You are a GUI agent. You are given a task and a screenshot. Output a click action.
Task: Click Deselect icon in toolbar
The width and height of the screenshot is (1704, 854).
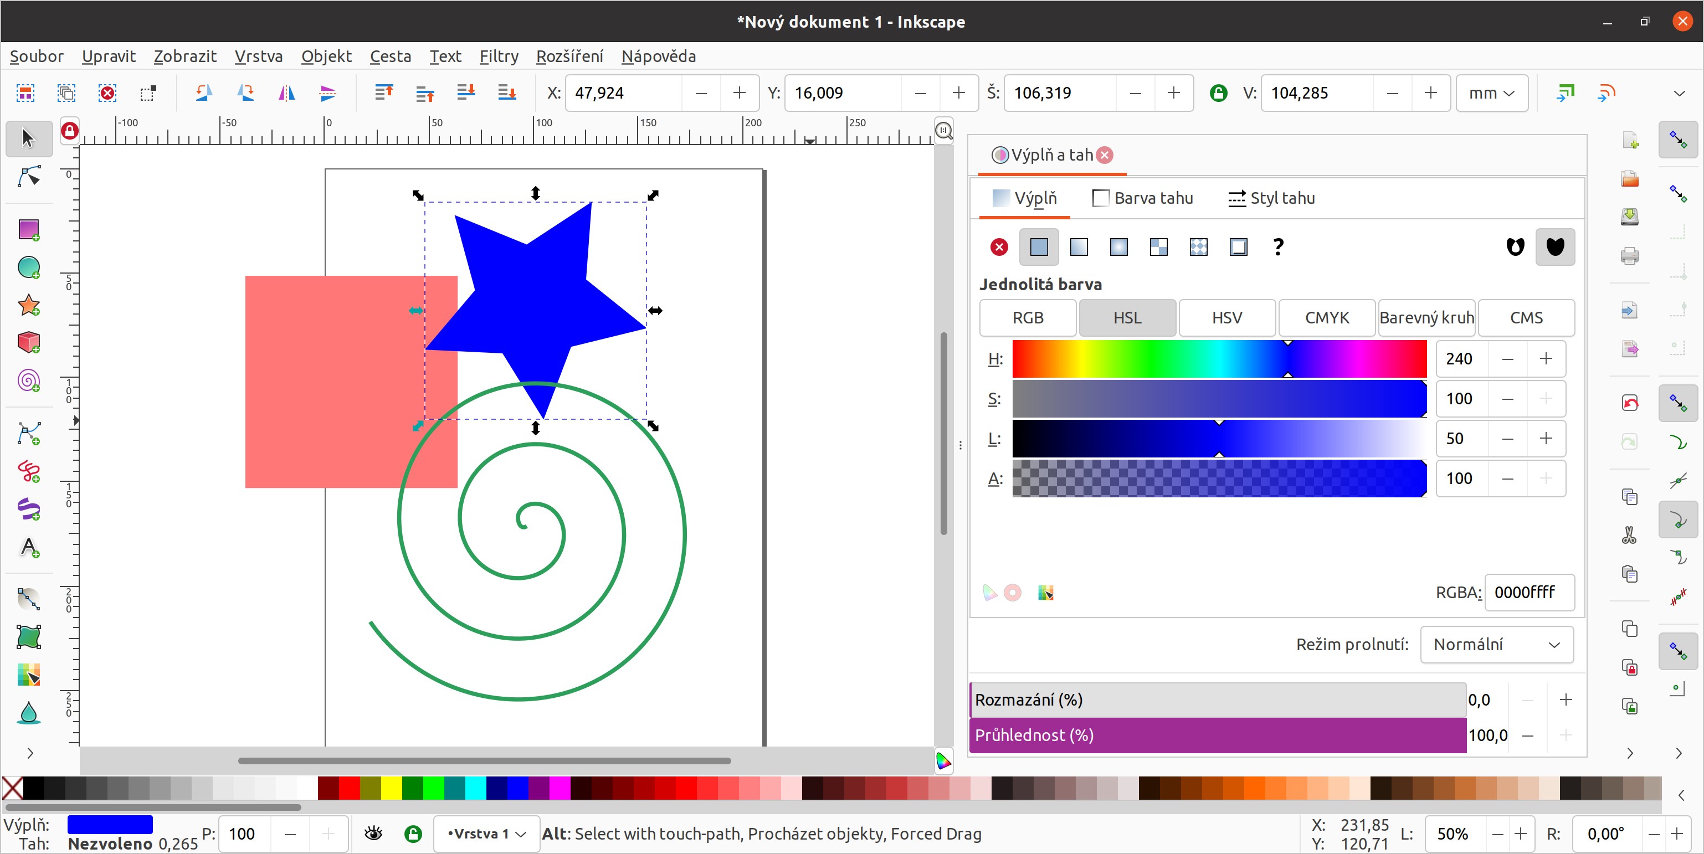pyautogui.click(x=107, y=93)
